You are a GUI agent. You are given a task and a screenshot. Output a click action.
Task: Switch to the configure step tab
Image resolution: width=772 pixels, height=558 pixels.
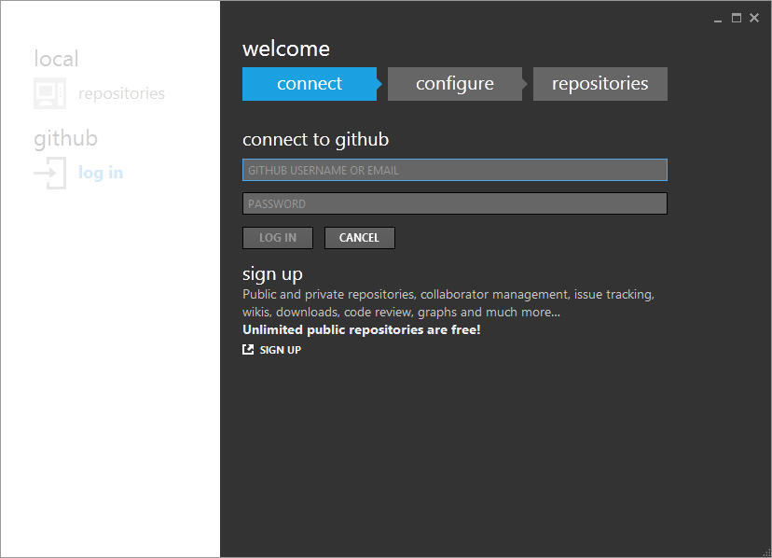coord(455,84)
